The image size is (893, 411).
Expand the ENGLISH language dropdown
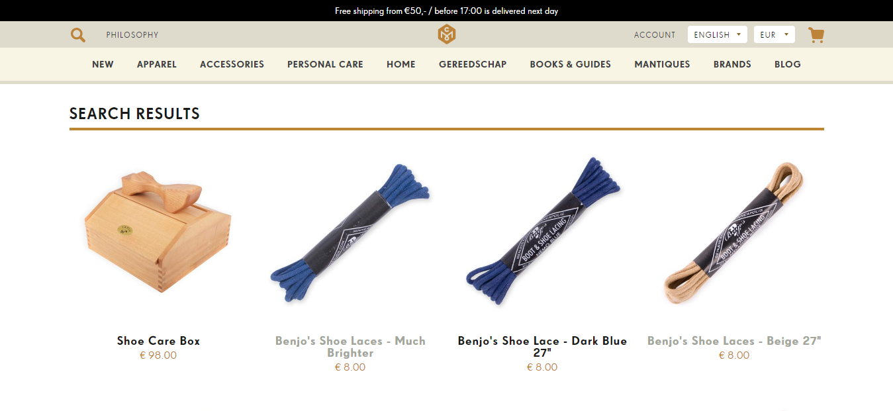click(x=718, y=34)
